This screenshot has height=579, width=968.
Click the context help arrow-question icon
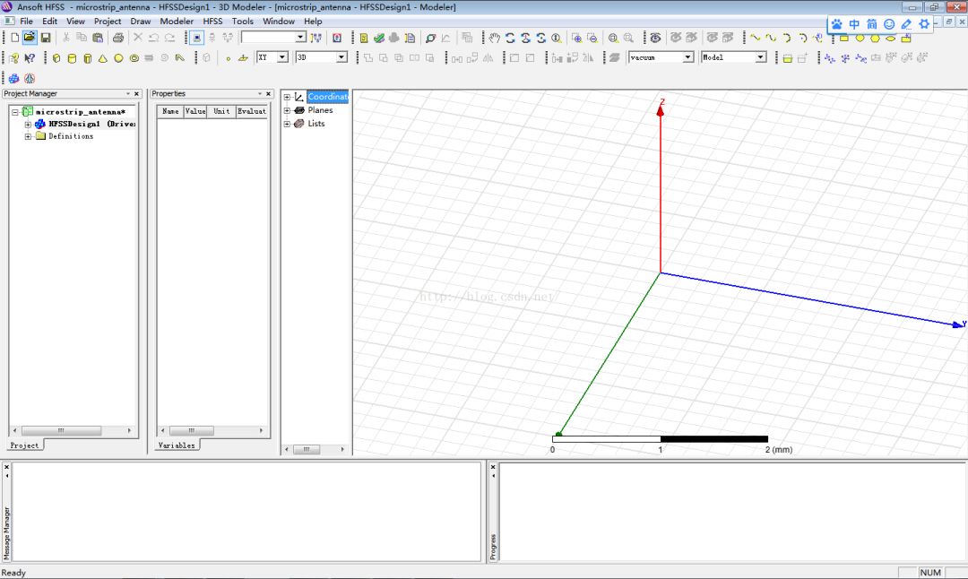point(29,58)
